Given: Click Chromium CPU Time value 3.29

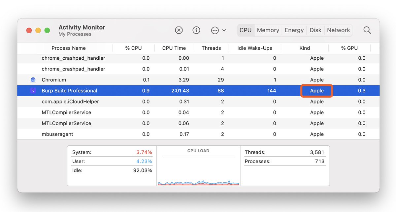Looking at the screenshot, I should (183, 80).
